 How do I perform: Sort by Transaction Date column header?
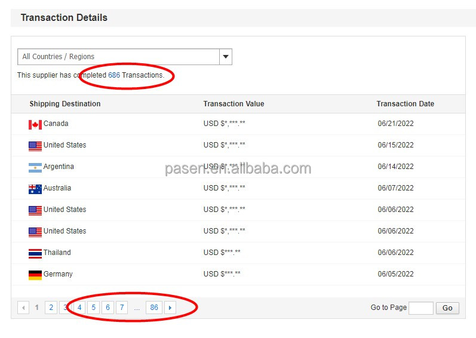[405, 104]
